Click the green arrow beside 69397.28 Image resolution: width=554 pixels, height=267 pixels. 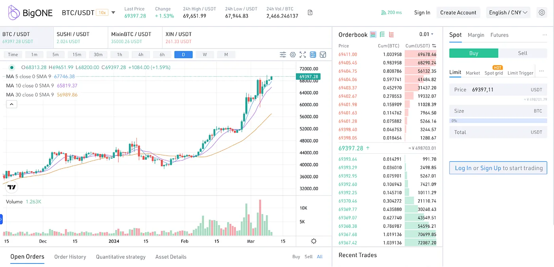click(368, 149)
